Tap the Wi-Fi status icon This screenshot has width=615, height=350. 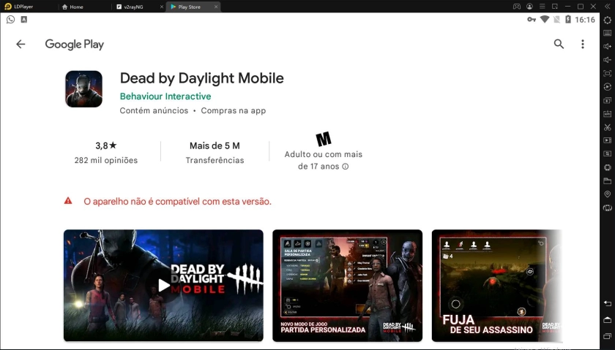tap(545, 20)
